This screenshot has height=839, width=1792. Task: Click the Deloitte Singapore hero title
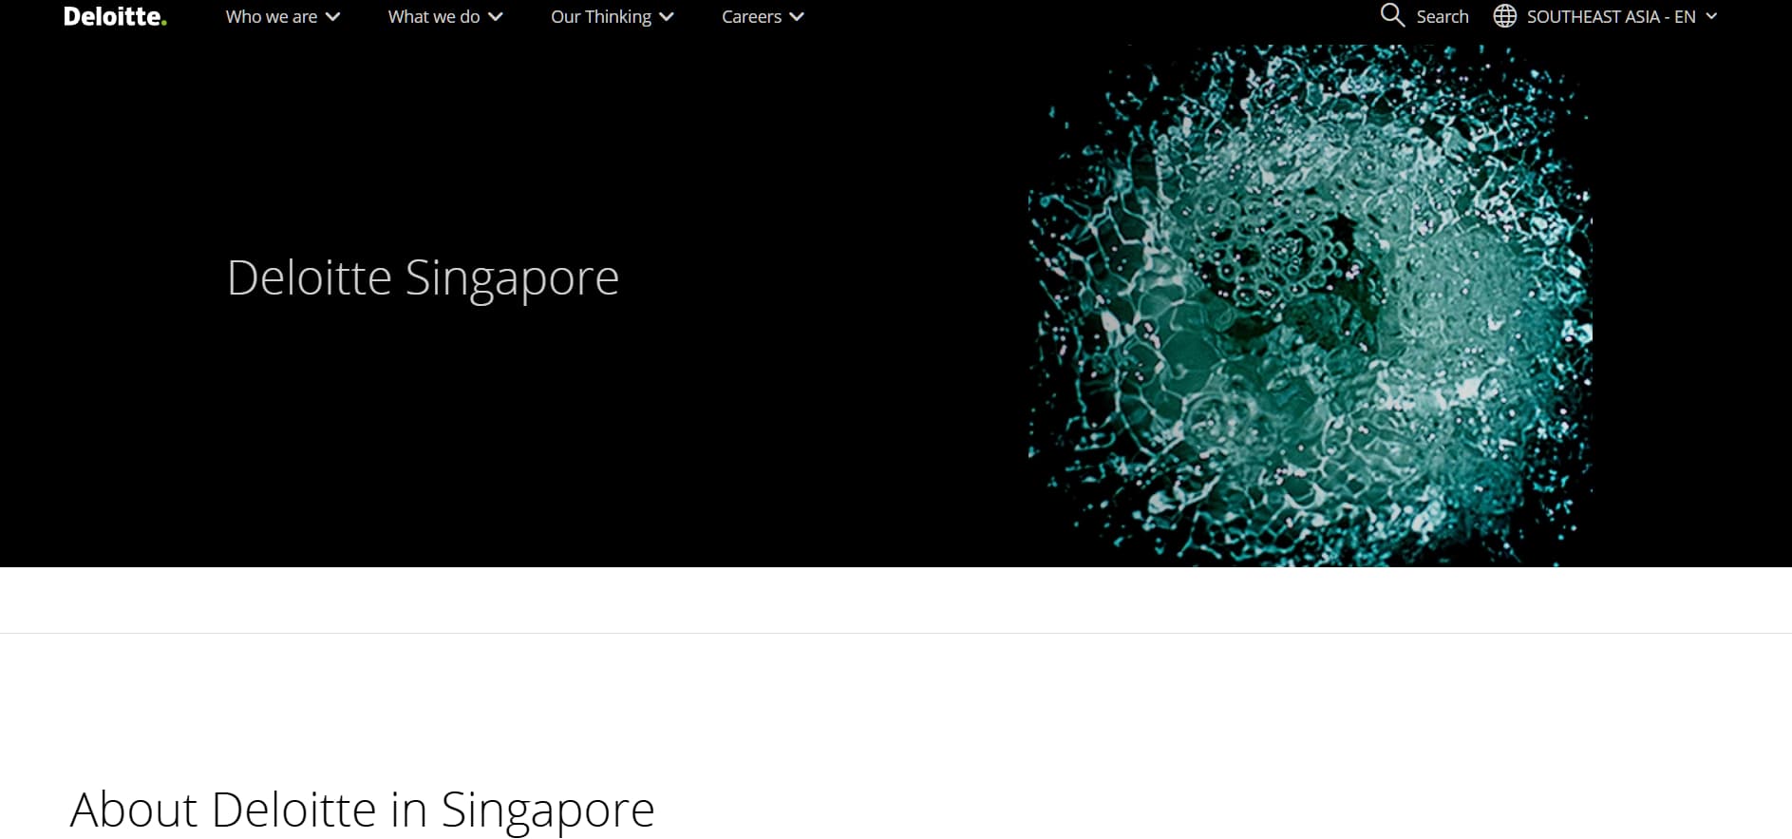tap(423, 278)
